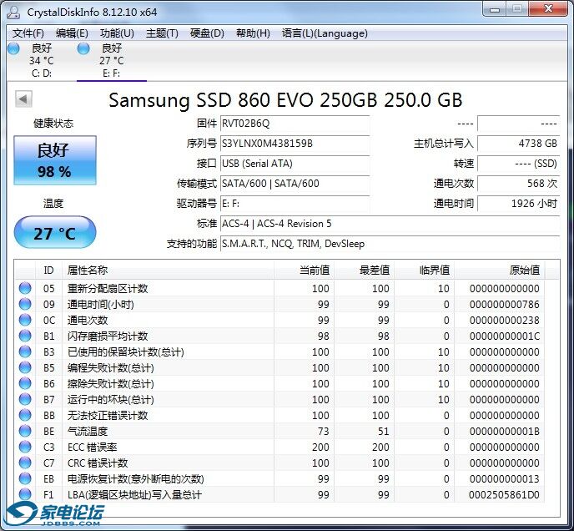Click status orb for attribute C3

(25, 447)
